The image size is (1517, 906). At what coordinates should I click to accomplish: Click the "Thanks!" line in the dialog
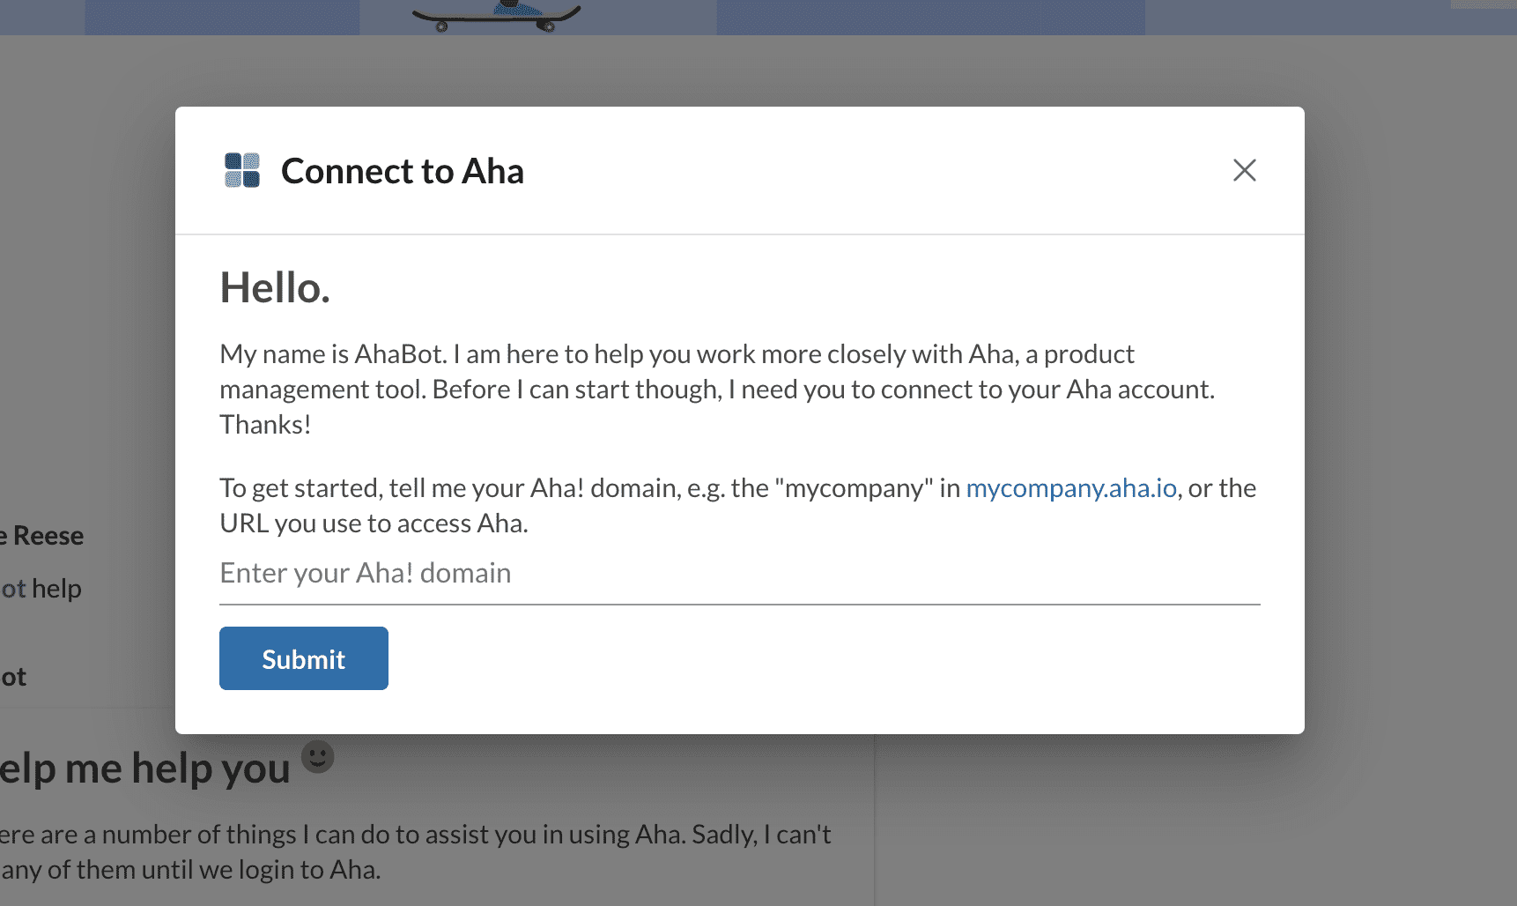265,425
